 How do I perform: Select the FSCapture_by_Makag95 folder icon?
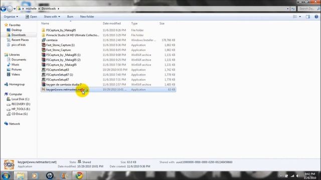pyautogui.click(x=44, y=30)
